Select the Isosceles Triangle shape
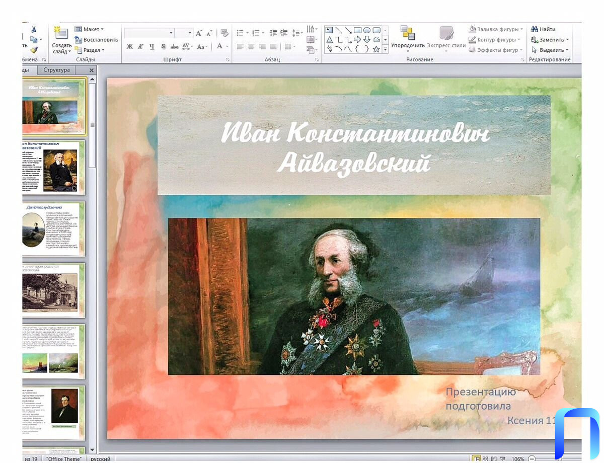The height and width of the screenshot is (463, 604). click(x=329, y=39)
